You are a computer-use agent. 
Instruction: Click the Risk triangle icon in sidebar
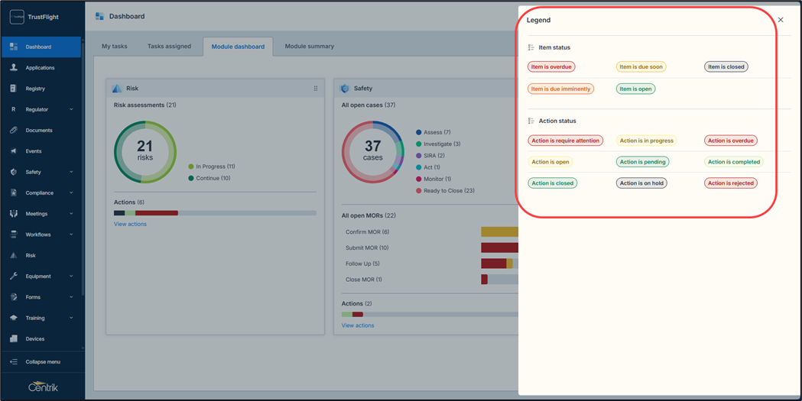(x=14, y=256)
